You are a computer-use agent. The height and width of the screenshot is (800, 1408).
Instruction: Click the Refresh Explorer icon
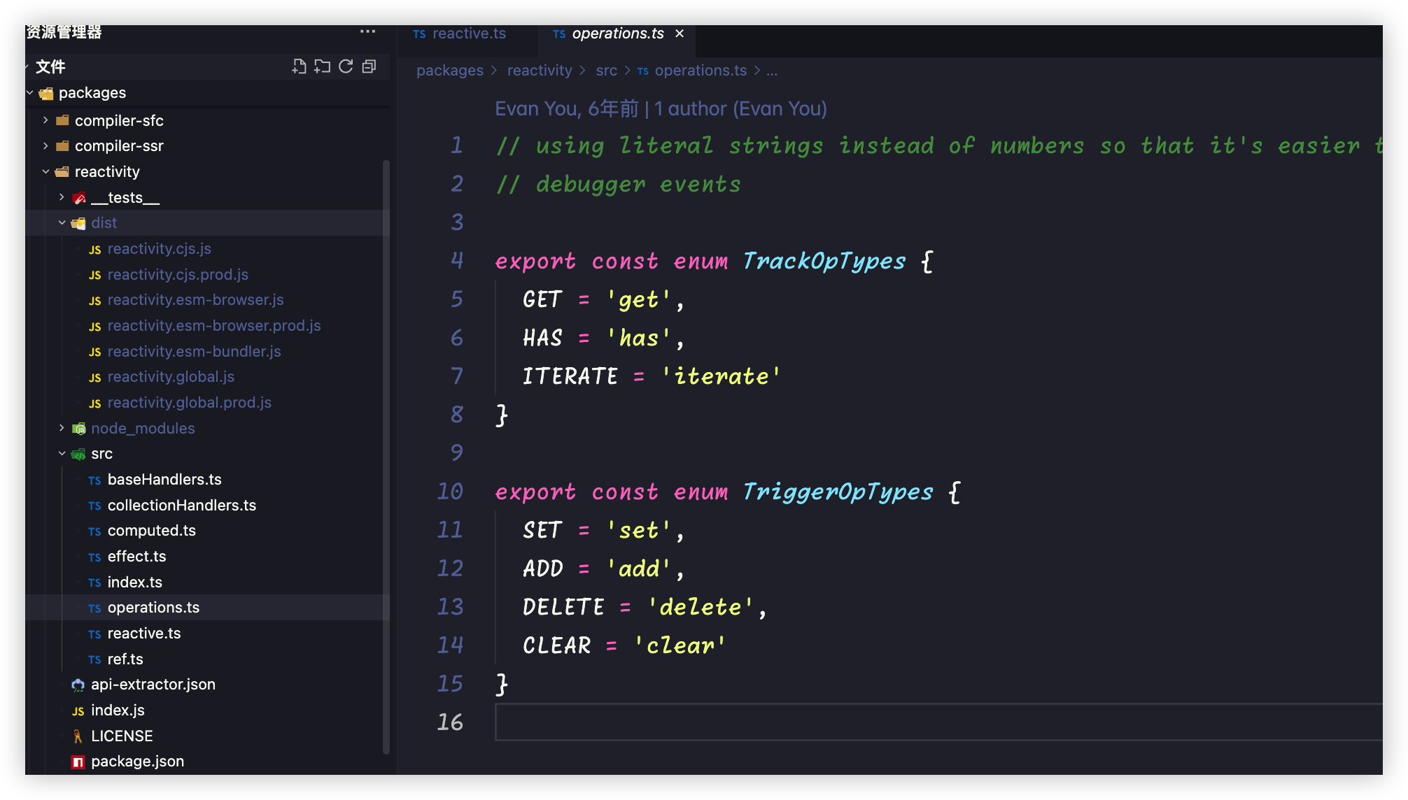click(x=346, y=66)
